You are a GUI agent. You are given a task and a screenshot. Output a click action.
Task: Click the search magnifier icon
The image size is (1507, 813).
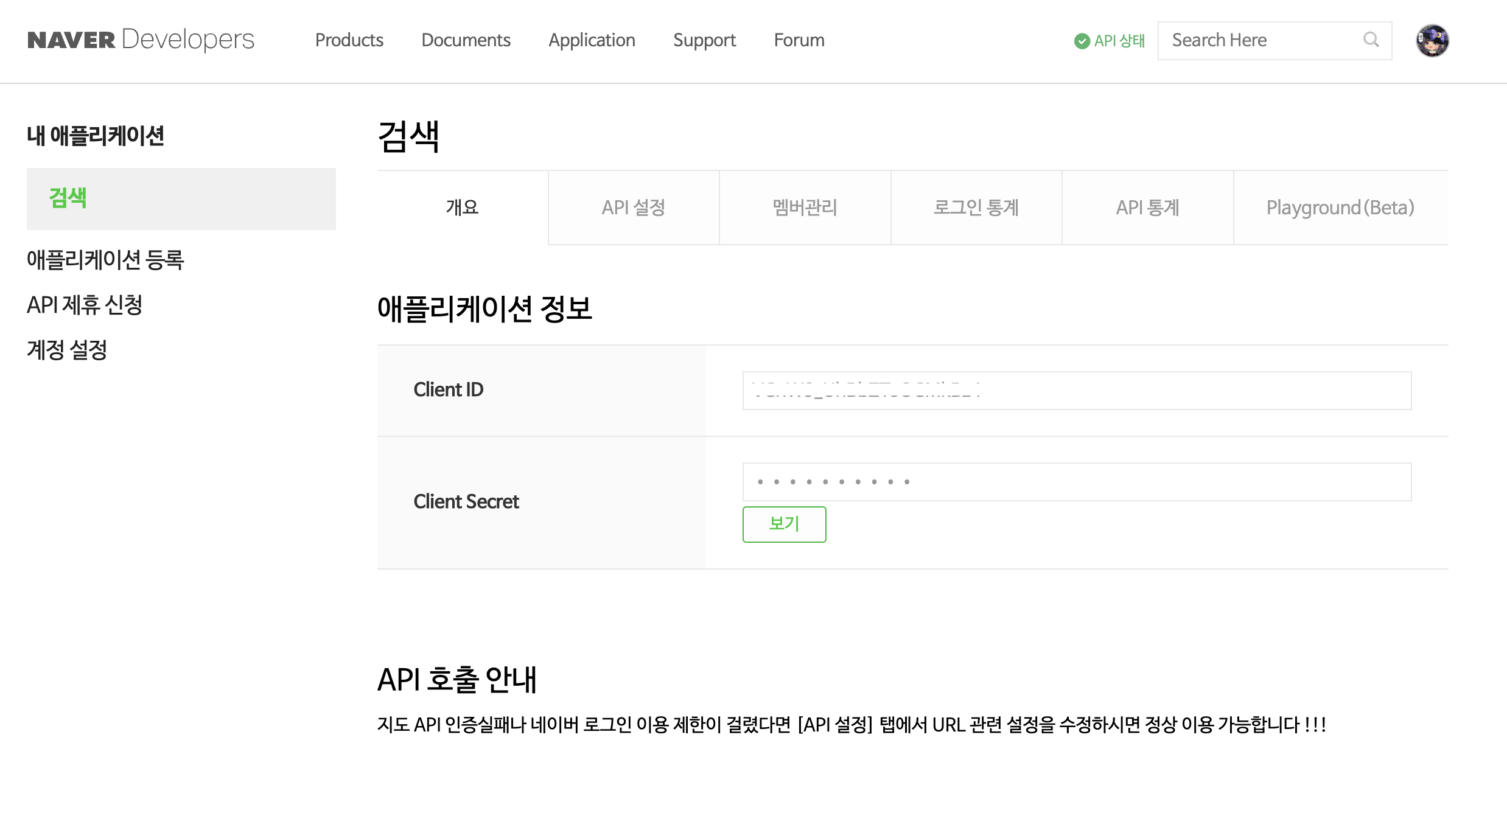click(x=1371, y=40)
